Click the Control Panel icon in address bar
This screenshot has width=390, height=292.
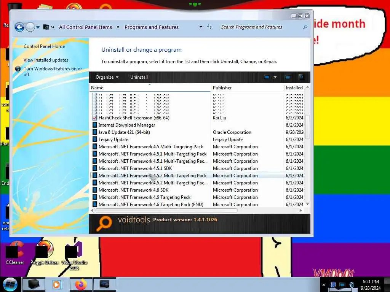(x=46, y=27)
